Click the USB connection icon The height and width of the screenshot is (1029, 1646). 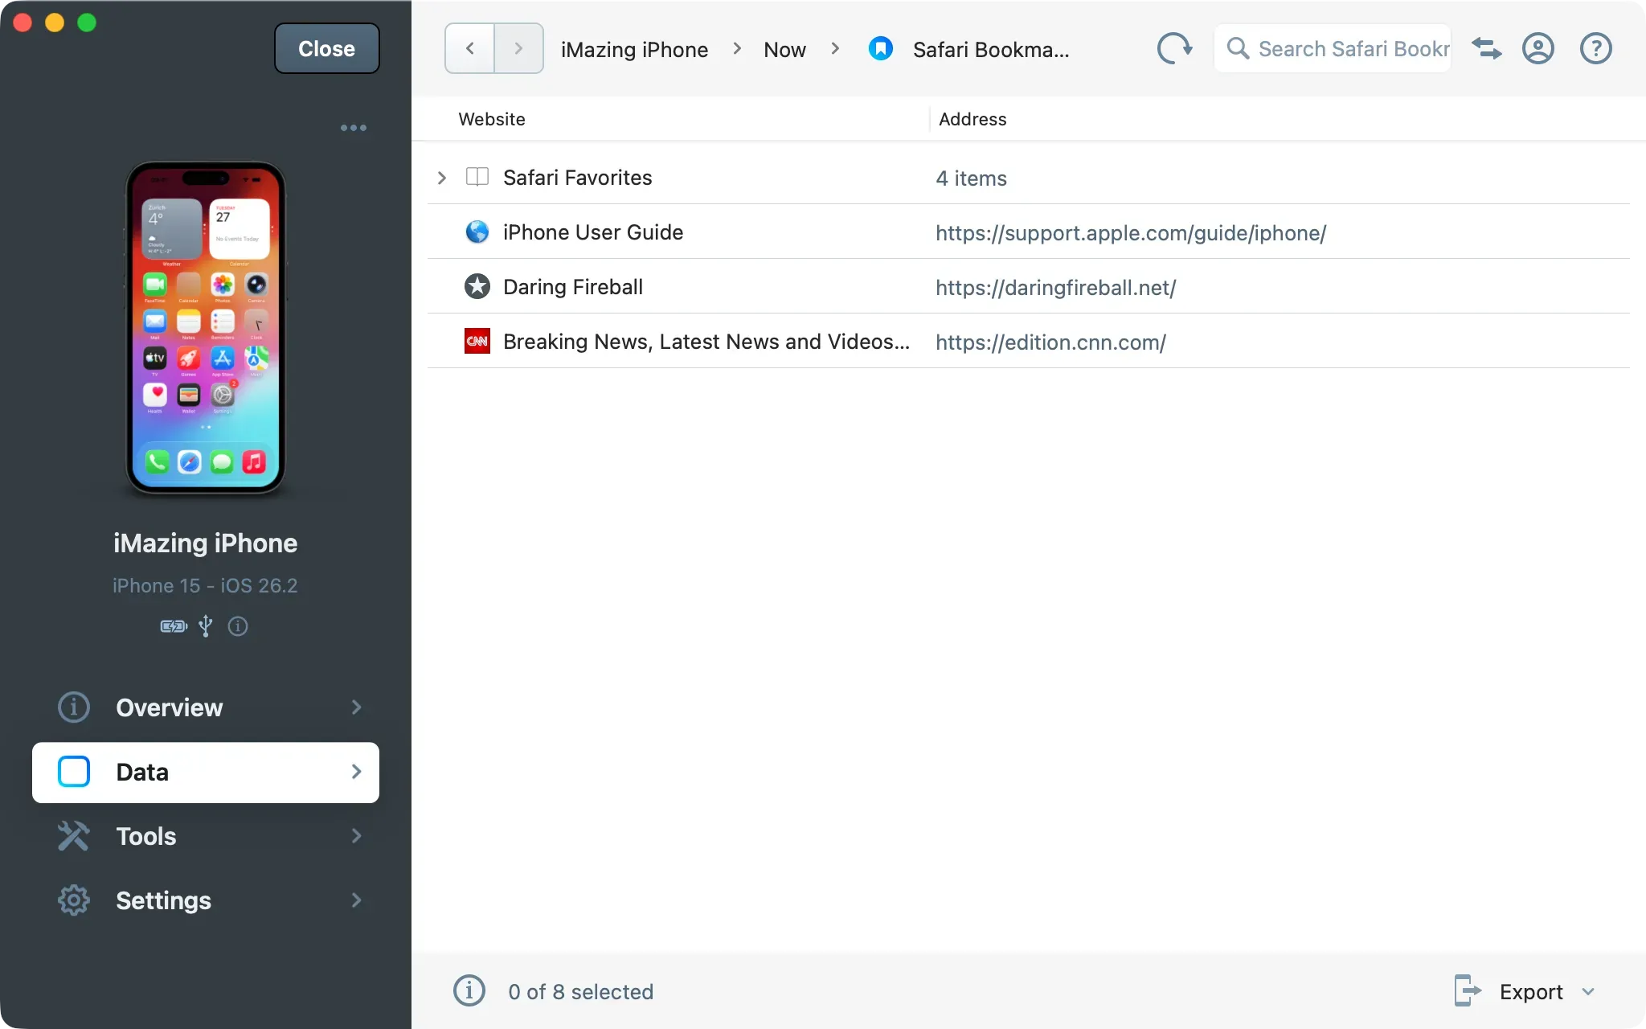205,626
